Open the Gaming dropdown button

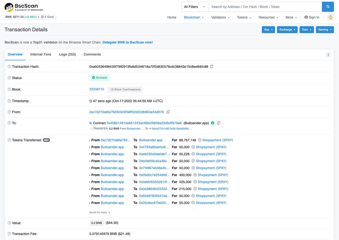pos(325,30)
